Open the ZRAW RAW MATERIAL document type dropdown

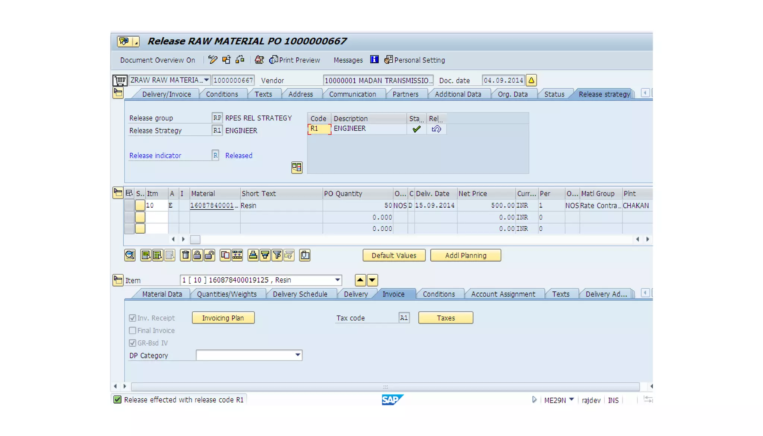click(206, 80)
